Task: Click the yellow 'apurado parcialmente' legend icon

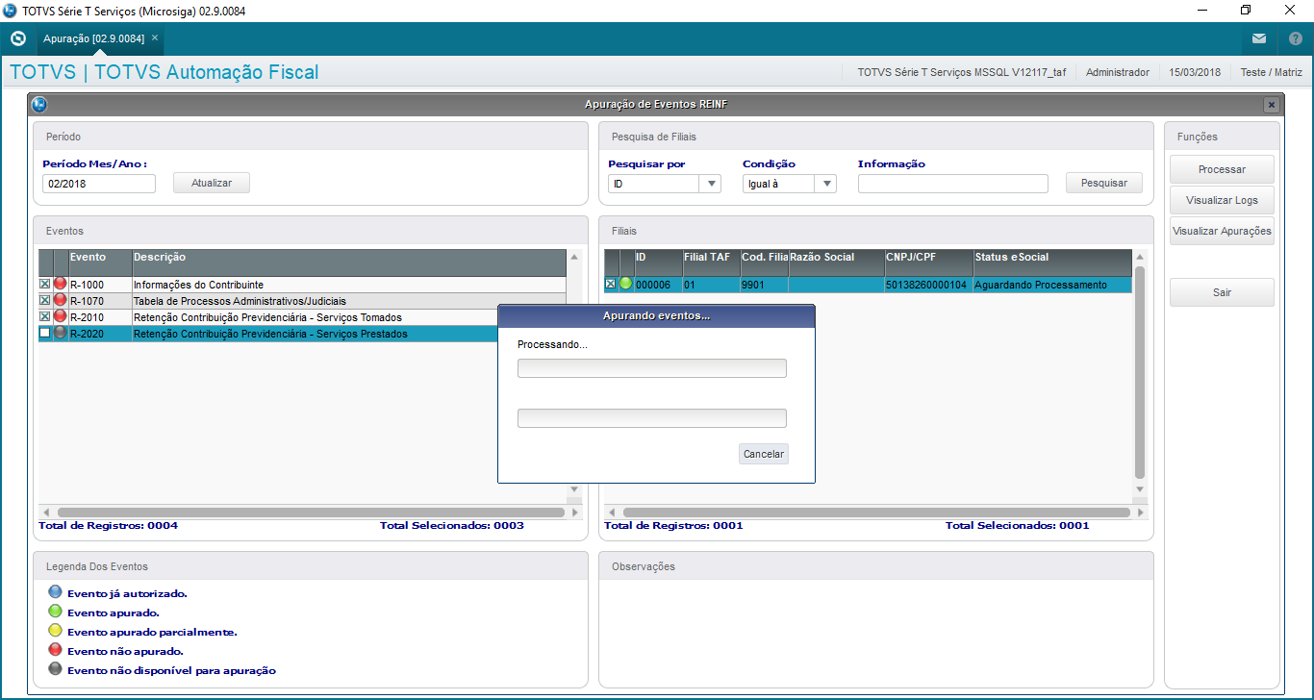Action: point(55,632)
